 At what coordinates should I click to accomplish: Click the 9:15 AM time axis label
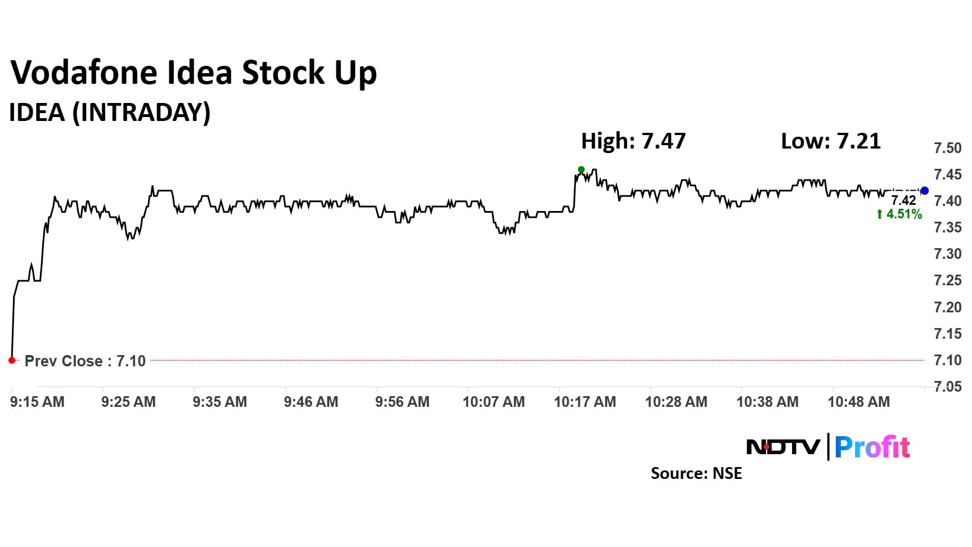[x=37, y=402]
